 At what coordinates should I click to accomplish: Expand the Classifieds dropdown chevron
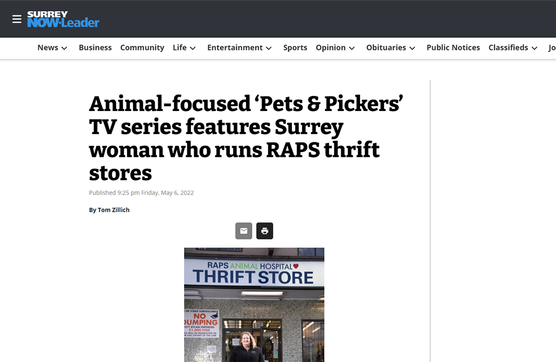(x=534, y=48)
